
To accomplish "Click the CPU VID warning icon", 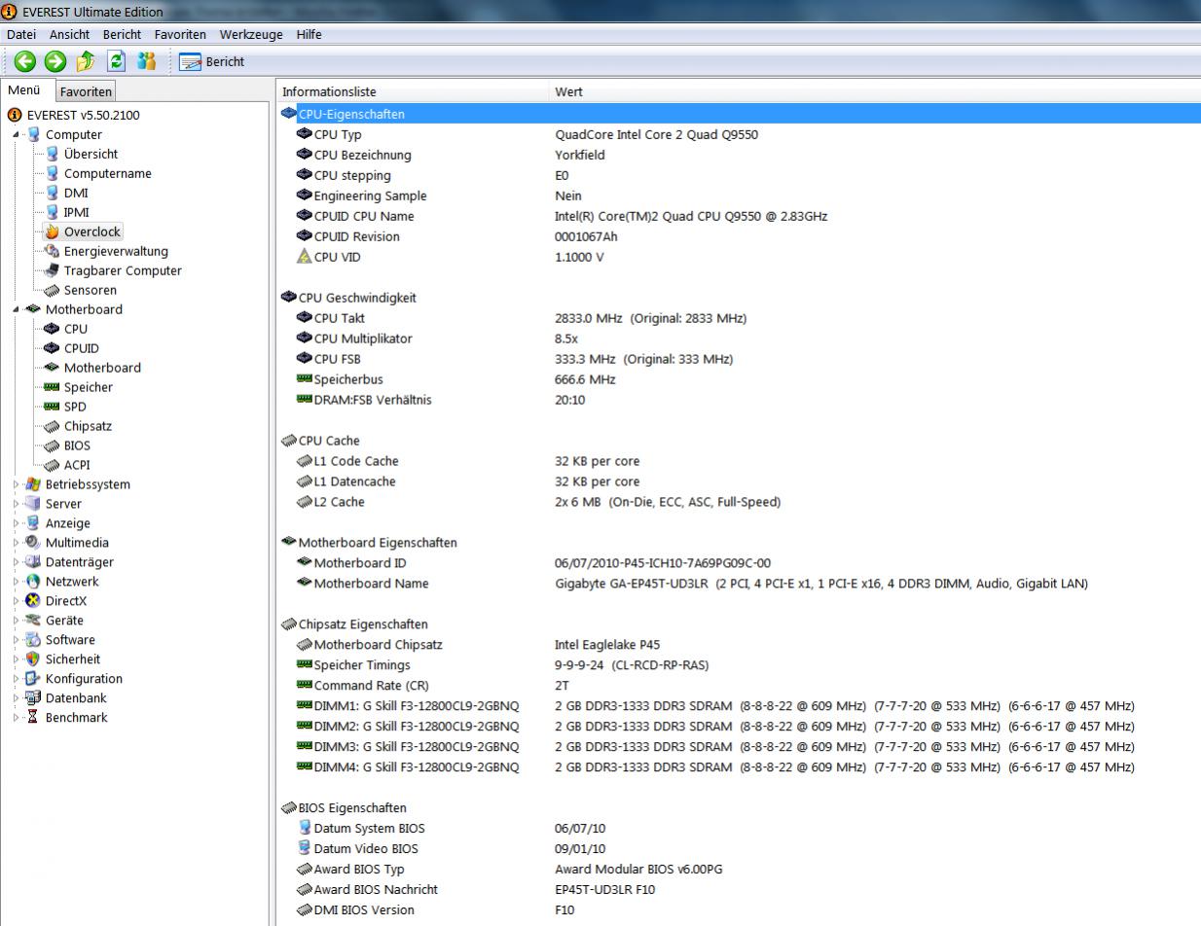I will pyautogui.click(x=305, y=257).
